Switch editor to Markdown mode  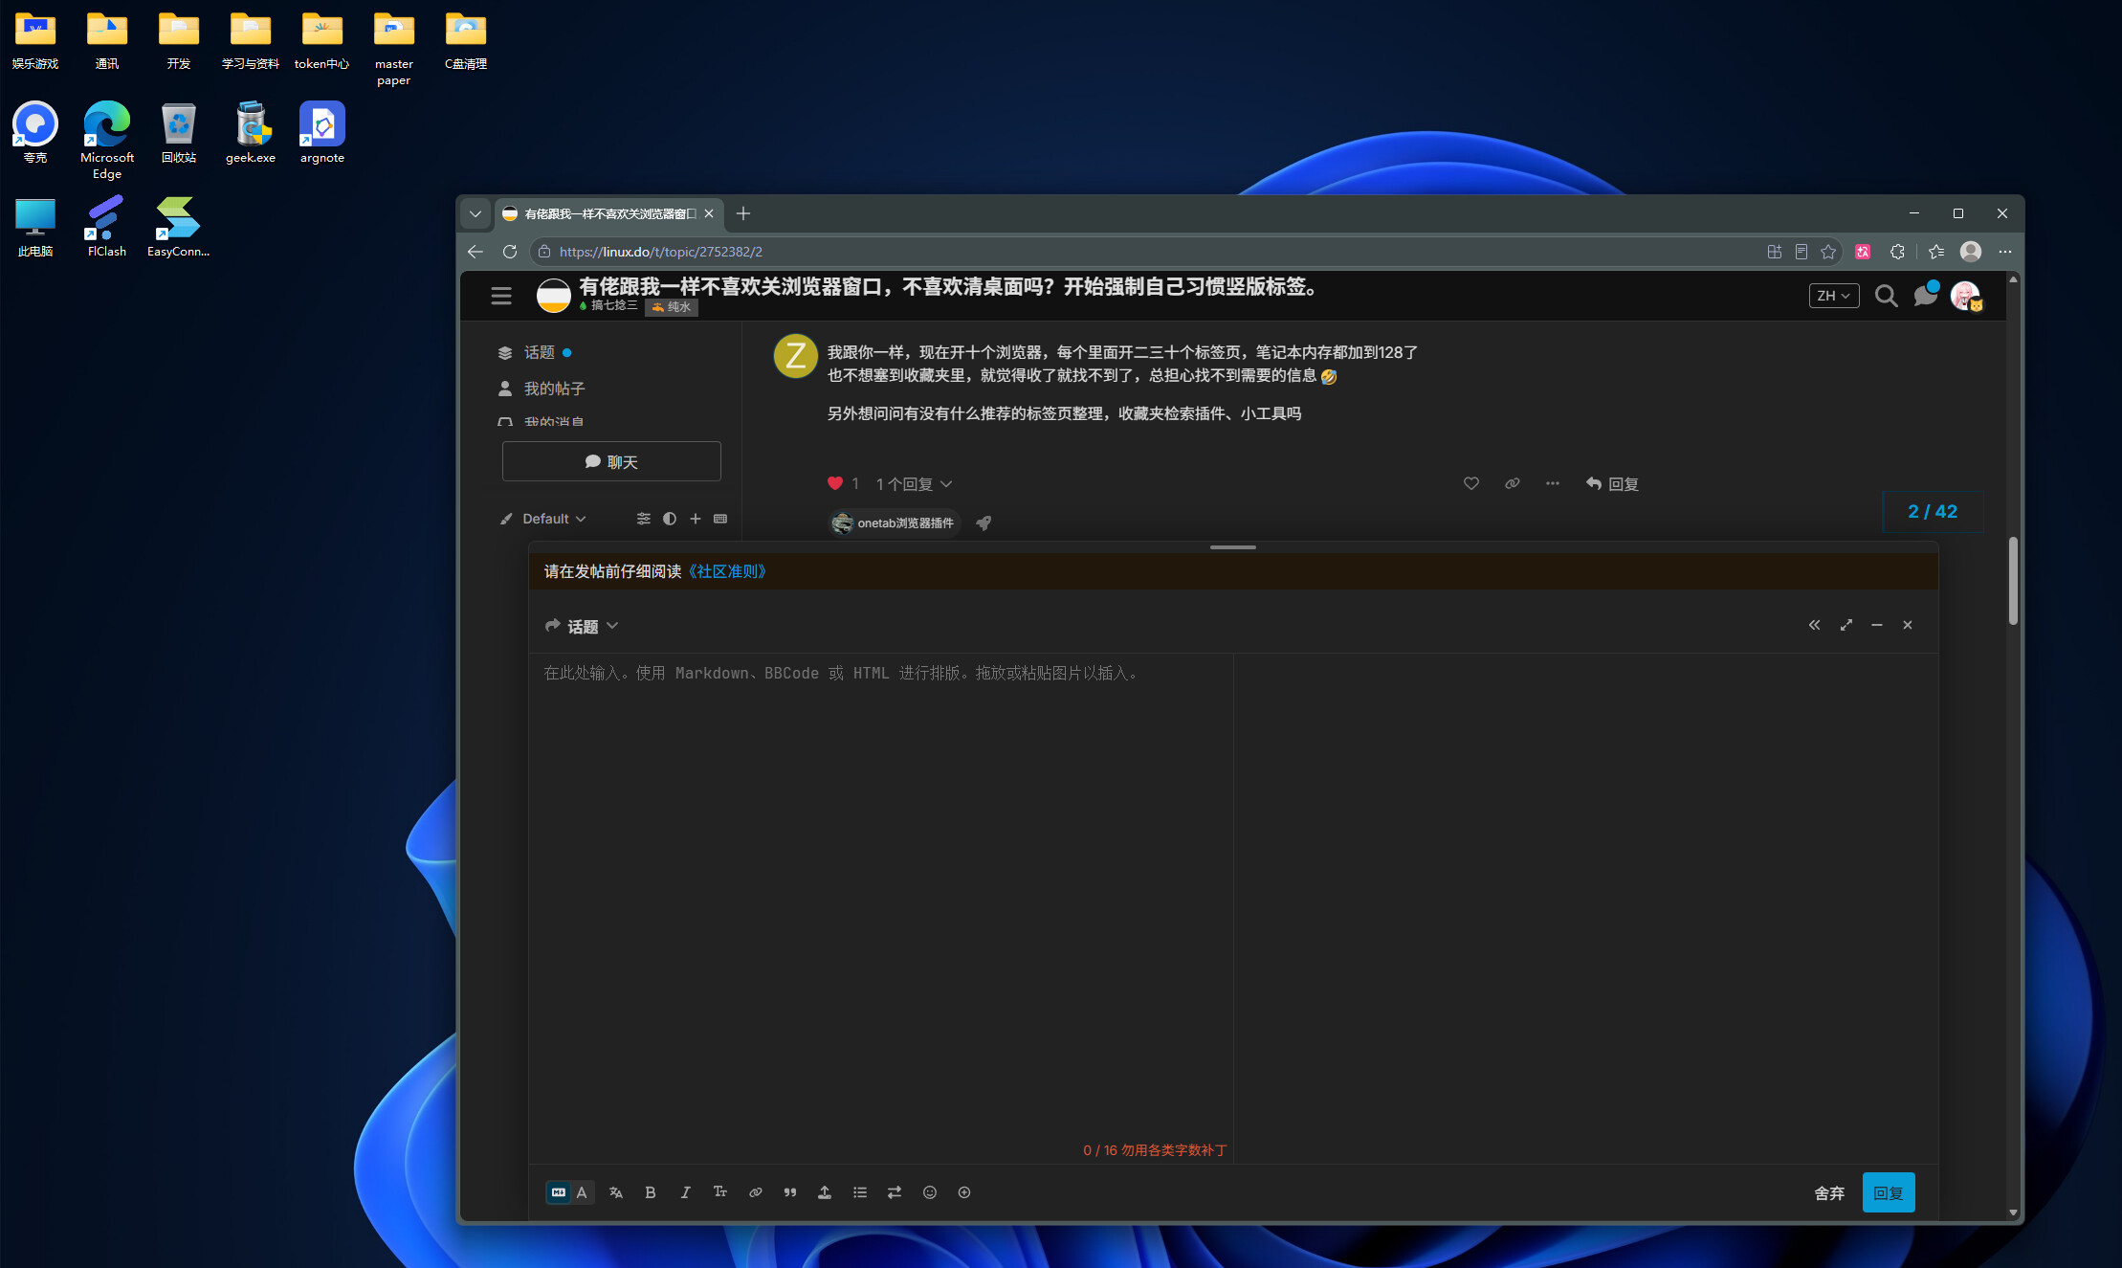click(x=559, y=1192)
